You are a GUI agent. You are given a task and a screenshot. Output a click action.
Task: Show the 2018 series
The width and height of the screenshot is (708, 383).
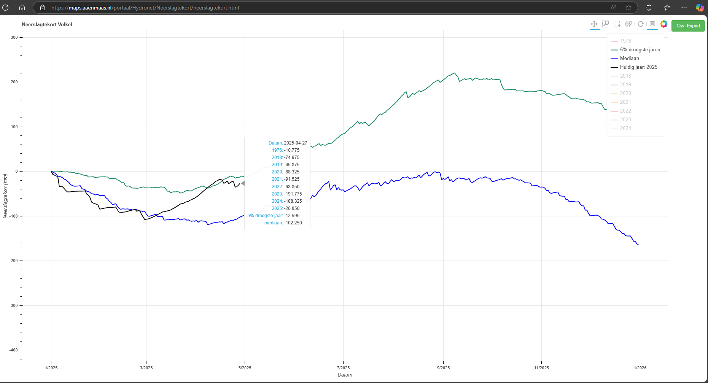(620, 76)
